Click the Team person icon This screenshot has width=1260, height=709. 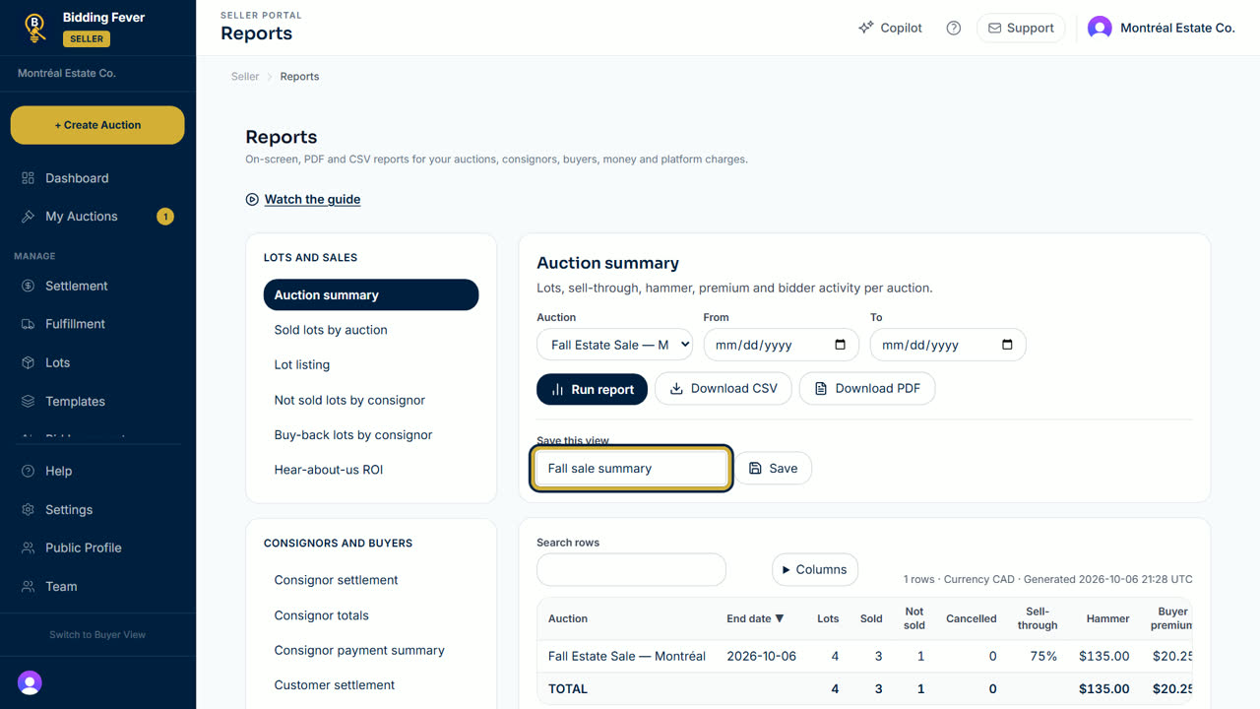coord(28,587)
